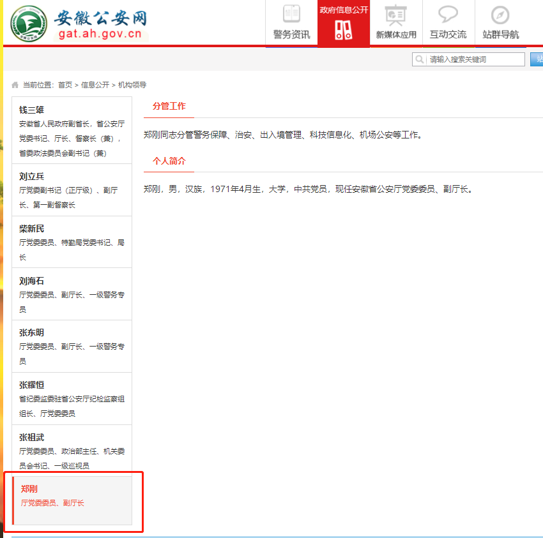Viewport: 543px width, 538px height.
Task: Click inside the search keyword input field
Action: (473, 59)
